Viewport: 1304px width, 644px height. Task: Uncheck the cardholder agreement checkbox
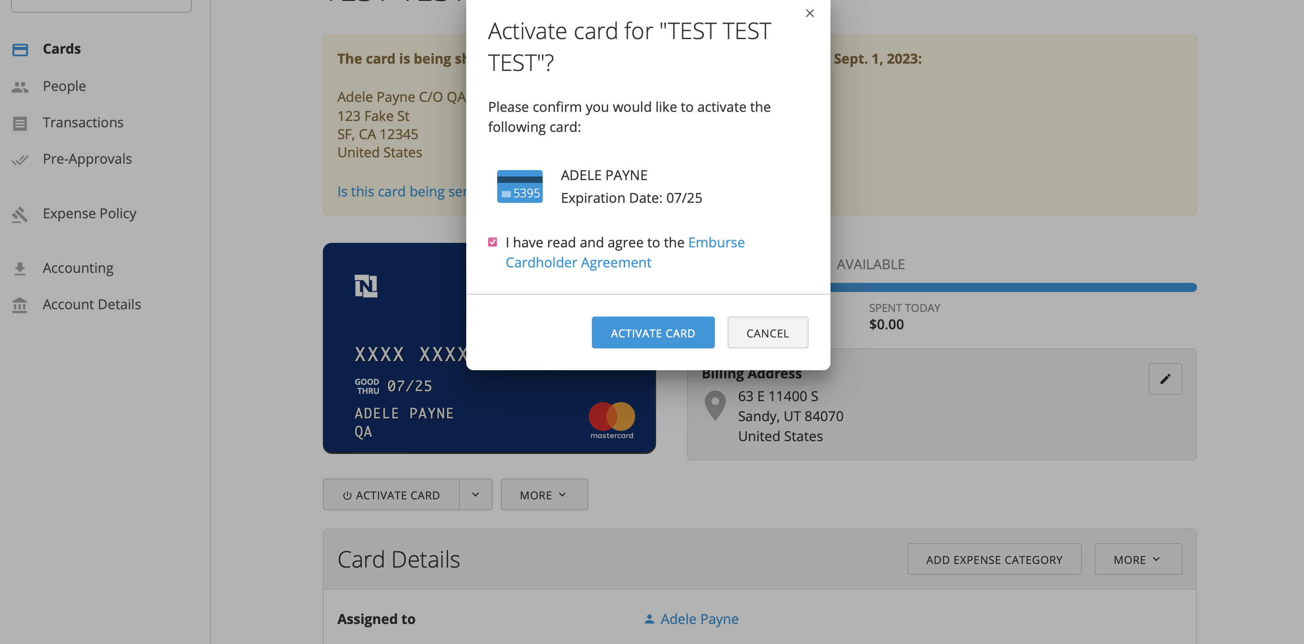click(x=492, y=242)
